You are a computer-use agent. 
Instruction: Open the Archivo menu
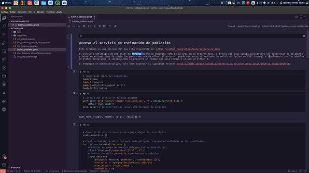(x=4, y=12)
